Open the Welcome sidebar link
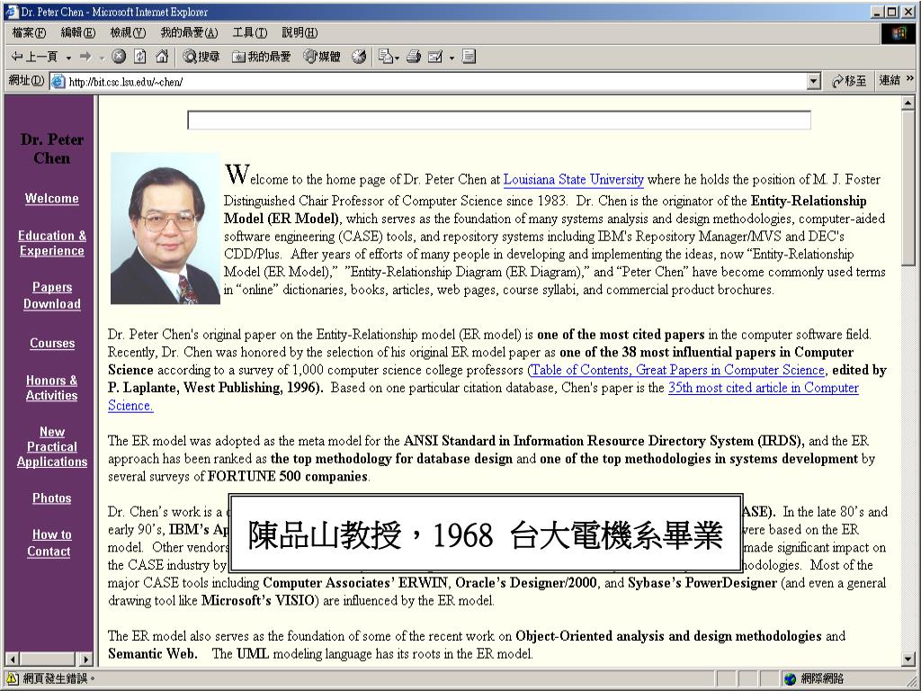This screenshot has height=691, width=921. (51, 199)
